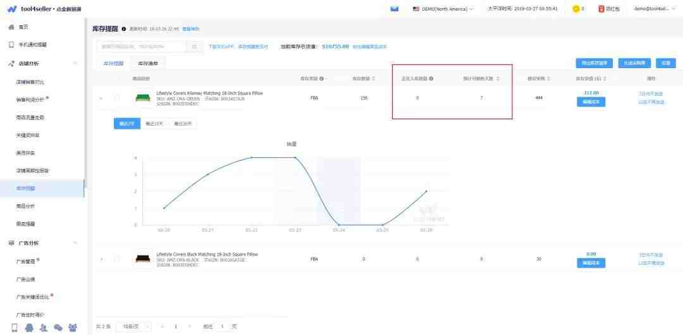
Task: Click the group/community icon in bottom bar
Action: (x=73, y=327)
